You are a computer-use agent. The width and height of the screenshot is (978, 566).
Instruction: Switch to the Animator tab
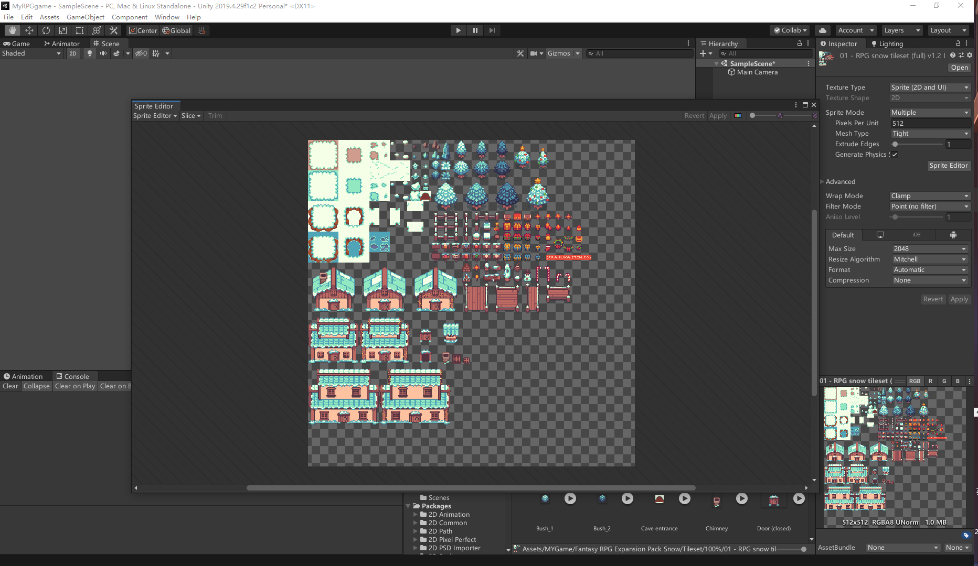pos(62,43)
